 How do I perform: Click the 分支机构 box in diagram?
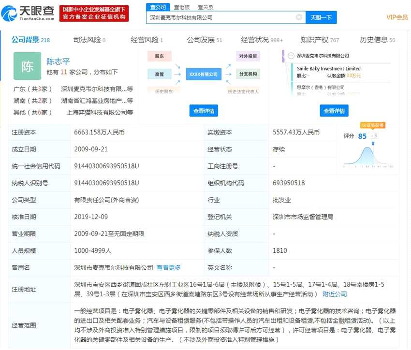click(x=248, y=74)
